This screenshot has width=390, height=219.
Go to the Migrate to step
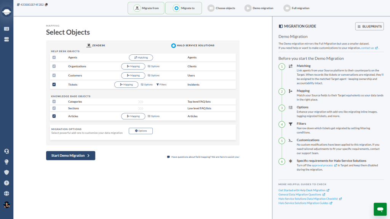tap(184, 8)
